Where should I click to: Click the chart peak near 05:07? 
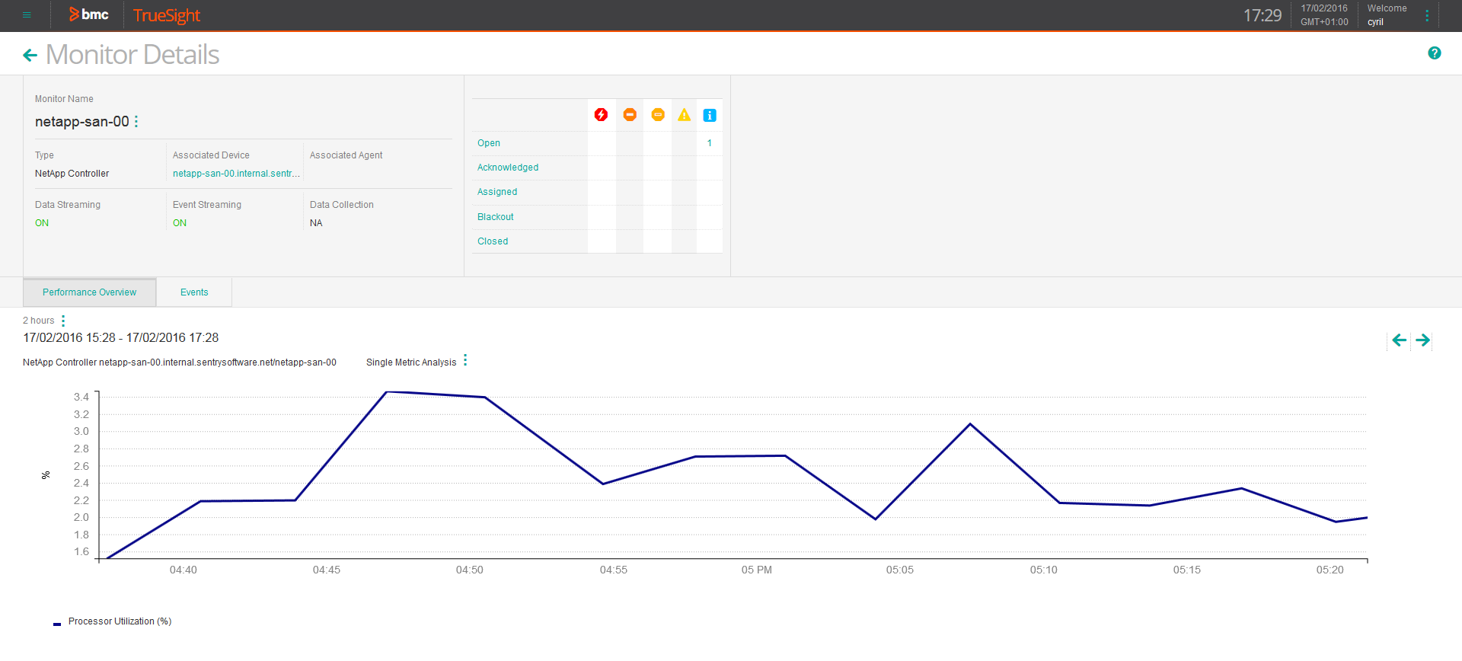(x=970, y=424)
